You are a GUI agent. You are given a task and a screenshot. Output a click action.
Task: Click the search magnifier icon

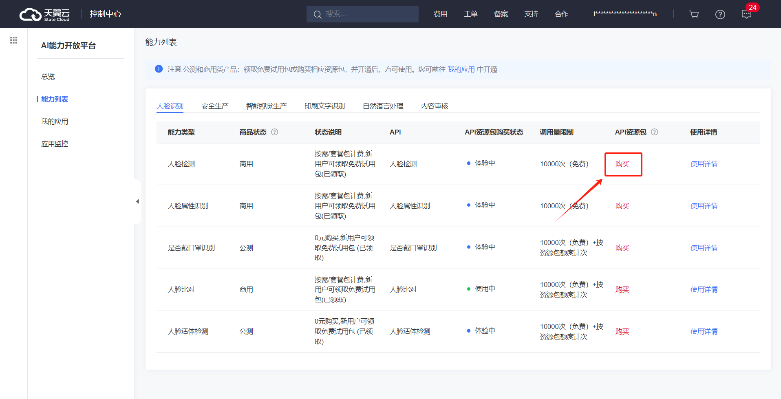pyautogui.click(x=318, y=14)
